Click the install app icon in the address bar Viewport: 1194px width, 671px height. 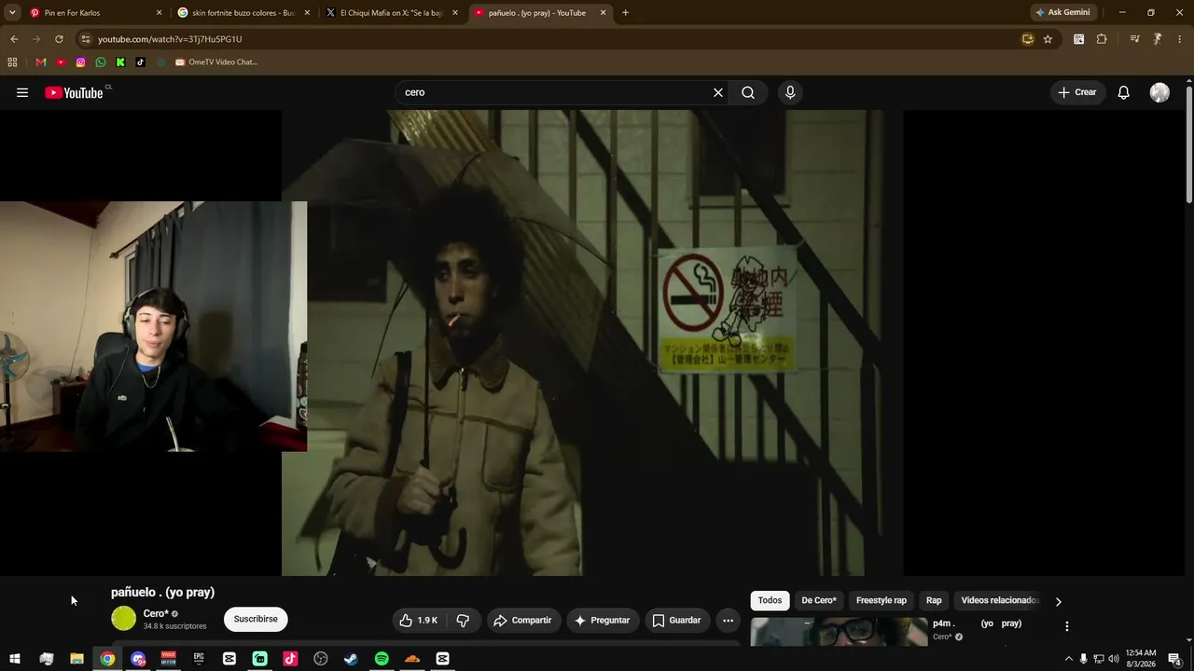1027,39
